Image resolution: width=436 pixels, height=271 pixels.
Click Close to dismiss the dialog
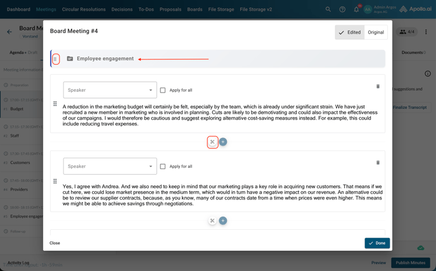coord(54,243)
